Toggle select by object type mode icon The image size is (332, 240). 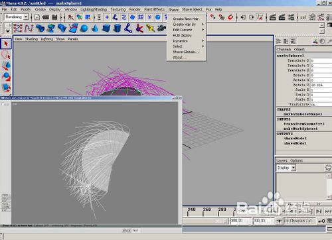[79, 17]
